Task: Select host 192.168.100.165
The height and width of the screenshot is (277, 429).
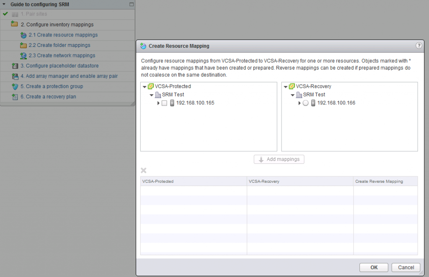Action: pos(195,103)
